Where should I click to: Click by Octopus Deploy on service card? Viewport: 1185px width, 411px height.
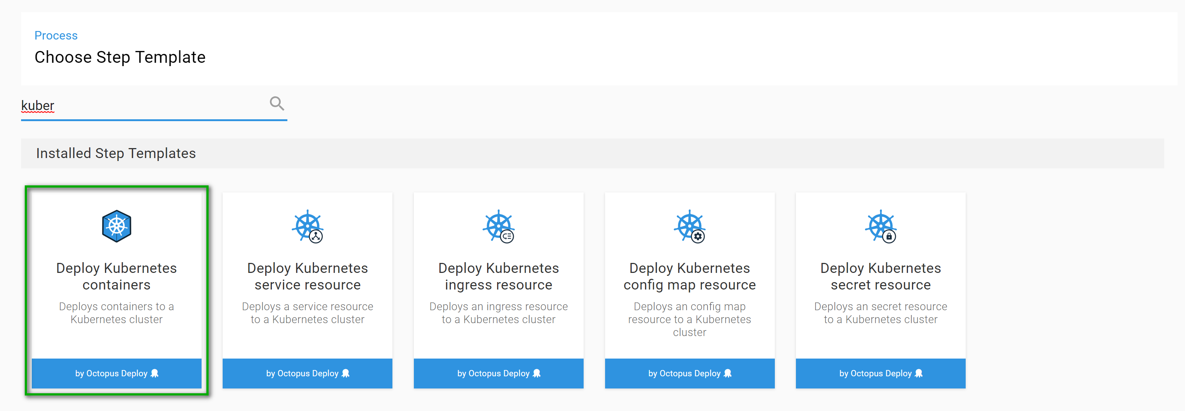click(x=302, y=373)
